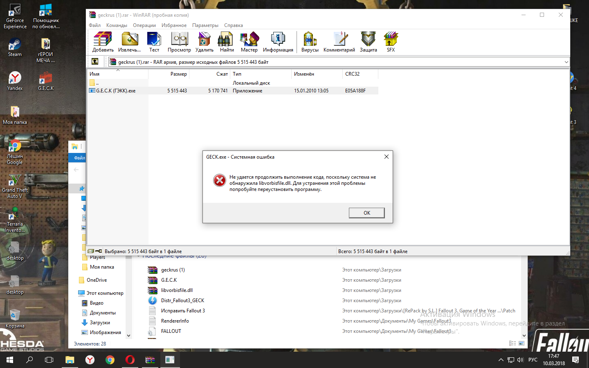Viewport: 589px width, 368px height.
Task: Switch to WinRAR taskbar button
Action: coord(150,360)
